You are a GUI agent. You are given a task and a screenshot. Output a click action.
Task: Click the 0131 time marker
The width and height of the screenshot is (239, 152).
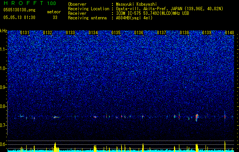coord(25,33)
